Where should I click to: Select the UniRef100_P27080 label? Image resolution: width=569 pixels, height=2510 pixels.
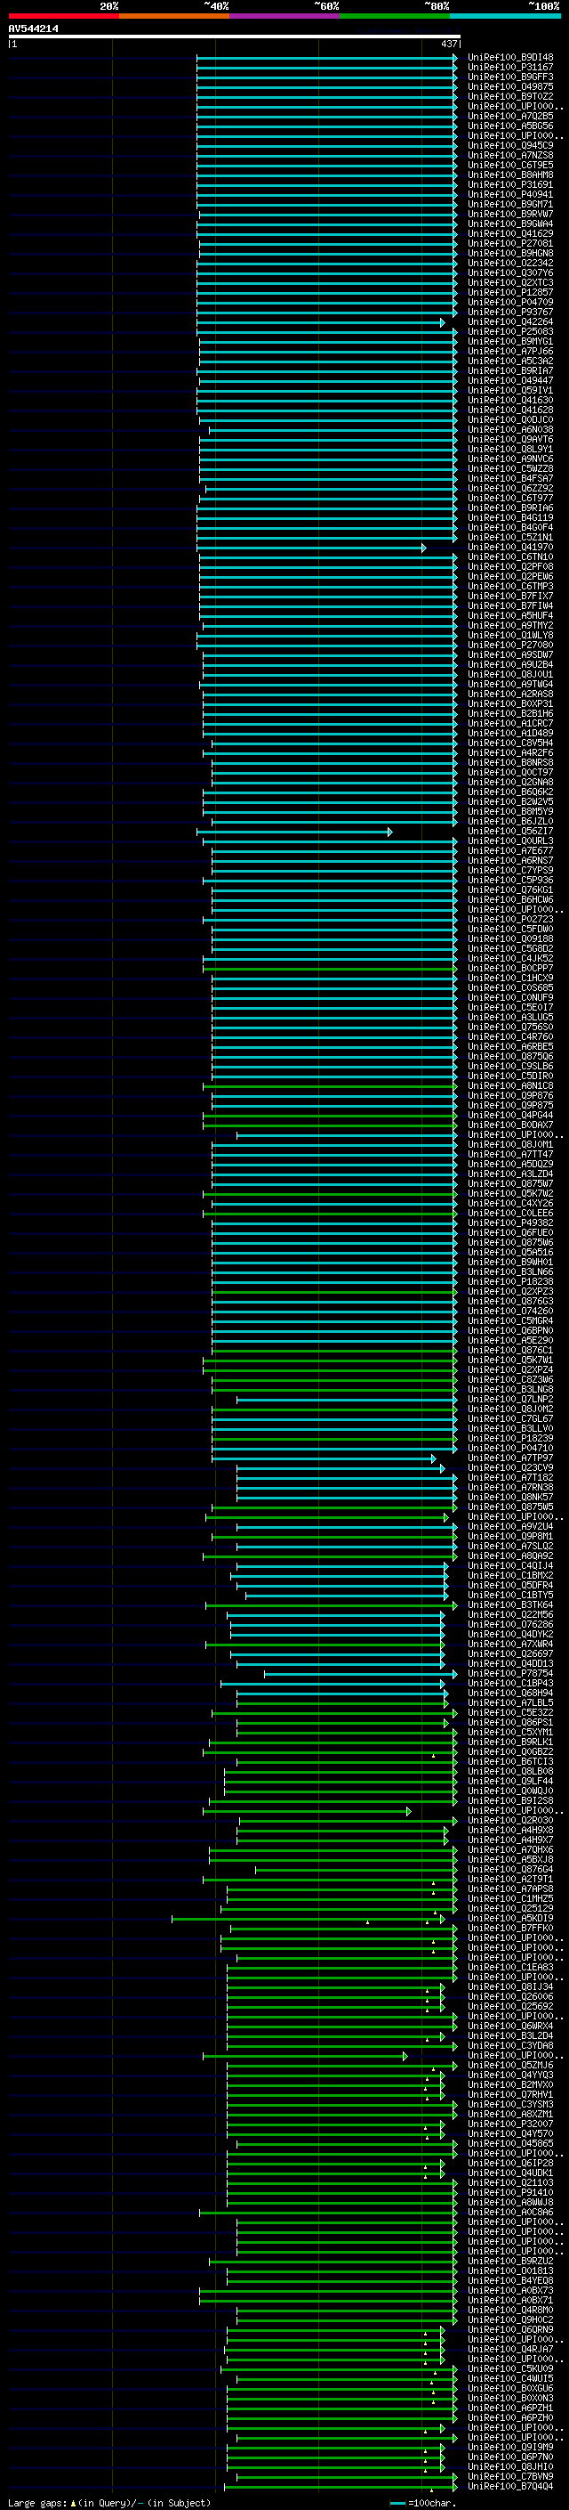510,645
